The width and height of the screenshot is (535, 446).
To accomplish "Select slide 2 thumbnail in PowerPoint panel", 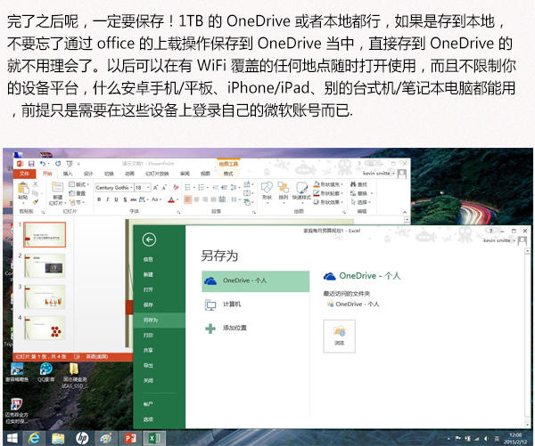I will 45,266.
